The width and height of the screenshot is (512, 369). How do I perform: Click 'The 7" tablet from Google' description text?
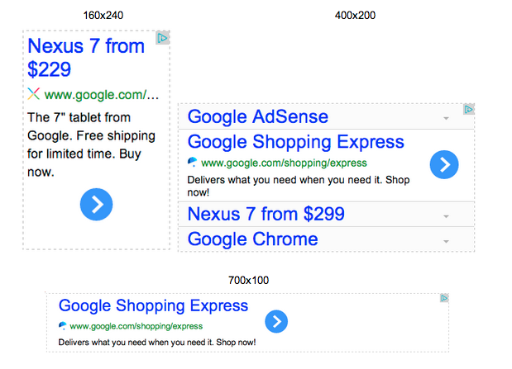(x=91, y=144)
